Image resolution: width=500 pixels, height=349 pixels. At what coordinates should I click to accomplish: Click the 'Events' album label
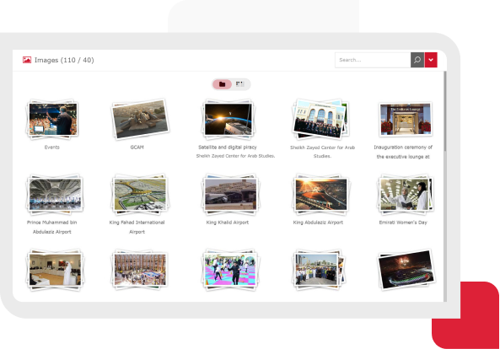(52, 148)
